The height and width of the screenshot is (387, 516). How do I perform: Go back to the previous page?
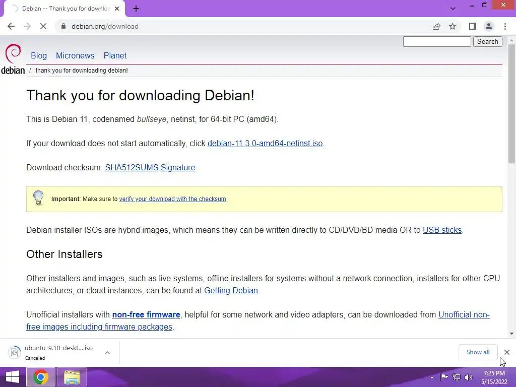(11, 26)
